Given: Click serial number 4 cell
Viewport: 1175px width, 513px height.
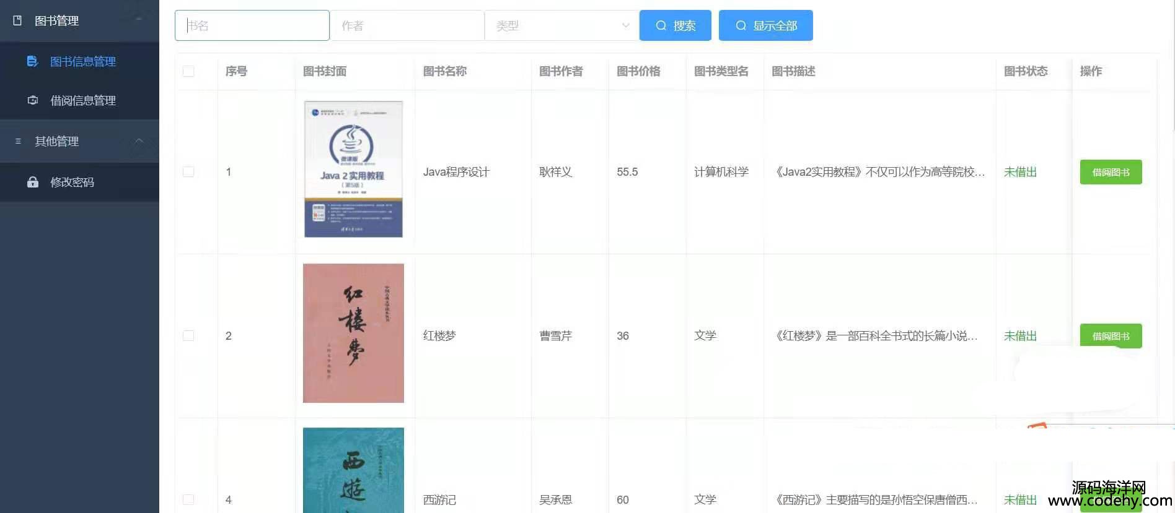Looking at the screenshot, I should click(x=229, y=499).
